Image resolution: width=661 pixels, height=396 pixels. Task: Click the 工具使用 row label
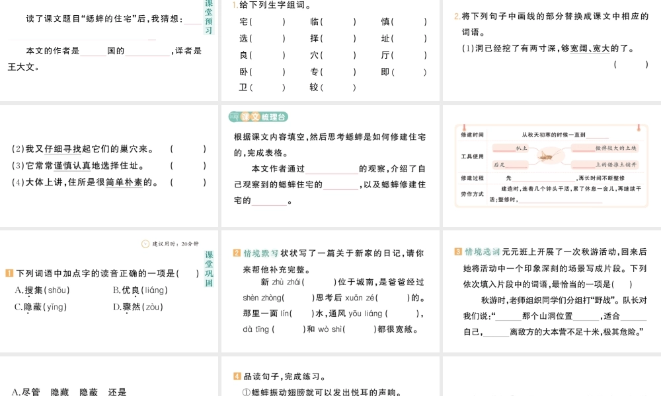(x=472, y=156)
